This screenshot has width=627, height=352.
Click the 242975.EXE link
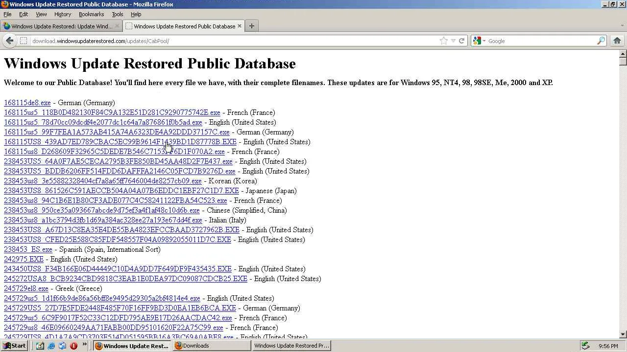click(x=24, y=259)
